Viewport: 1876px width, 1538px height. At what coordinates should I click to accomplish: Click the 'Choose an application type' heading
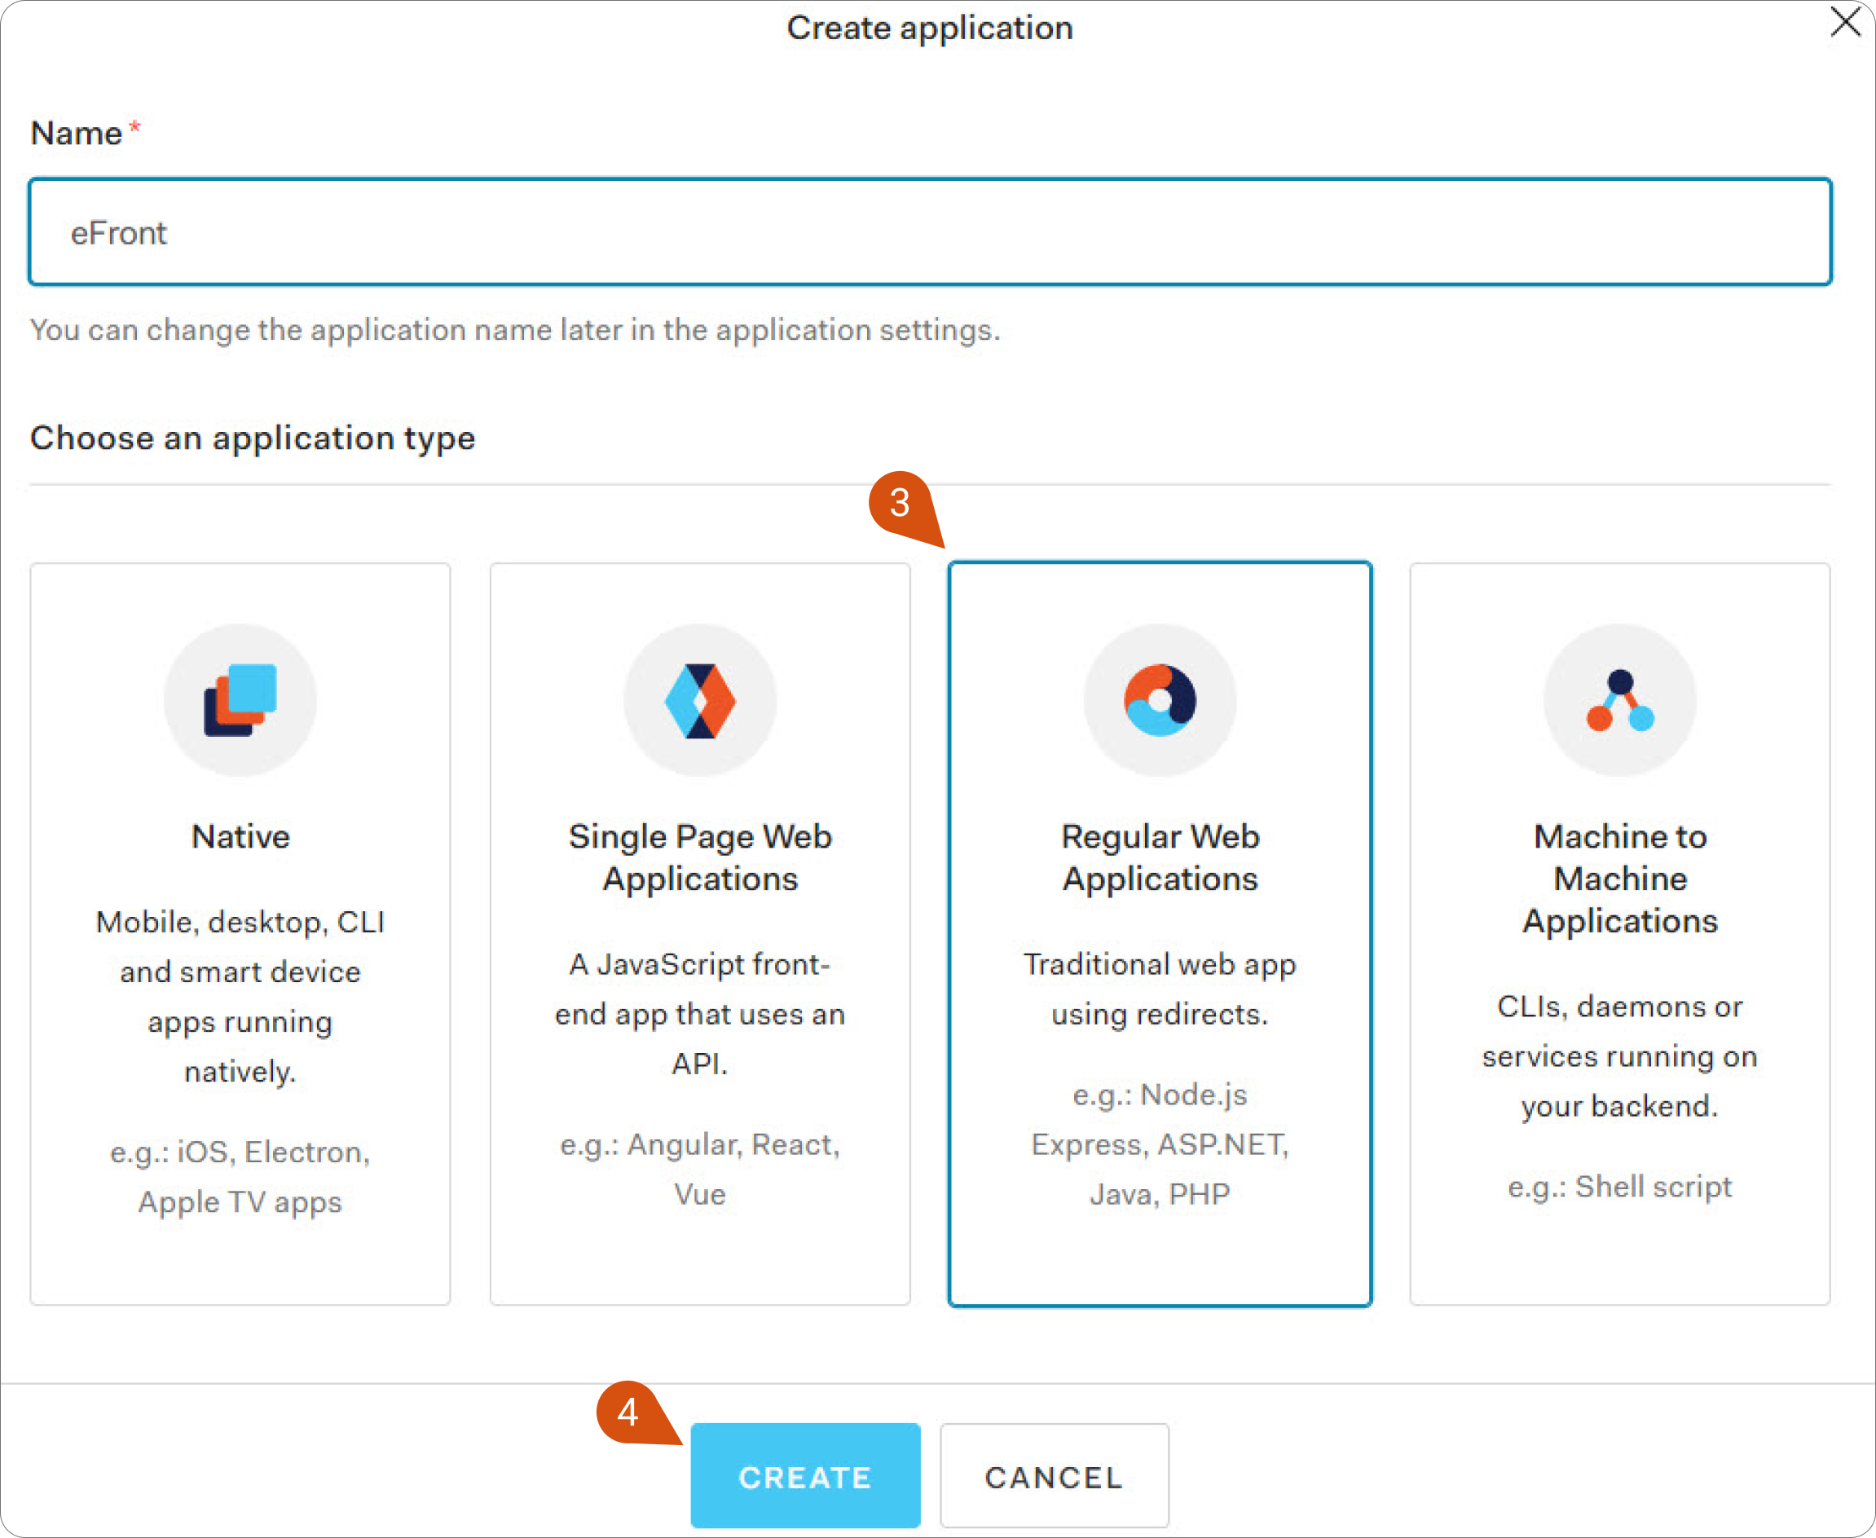[253, 438]
